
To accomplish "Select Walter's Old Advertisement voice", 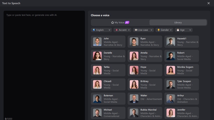I will tap(145, 99).
